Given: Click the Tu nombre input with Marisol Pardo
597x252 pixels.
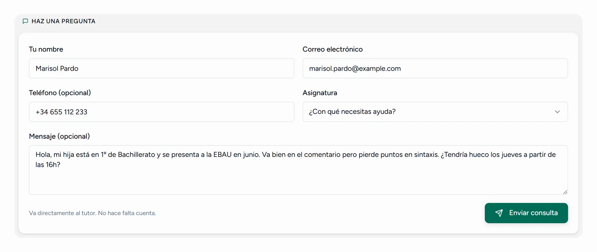Looking at the screenshot, I should pyautogui.click(x=161, y=68).
